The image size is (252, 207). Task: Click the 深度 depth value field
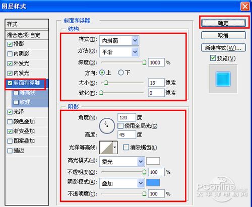click(156, 62)
